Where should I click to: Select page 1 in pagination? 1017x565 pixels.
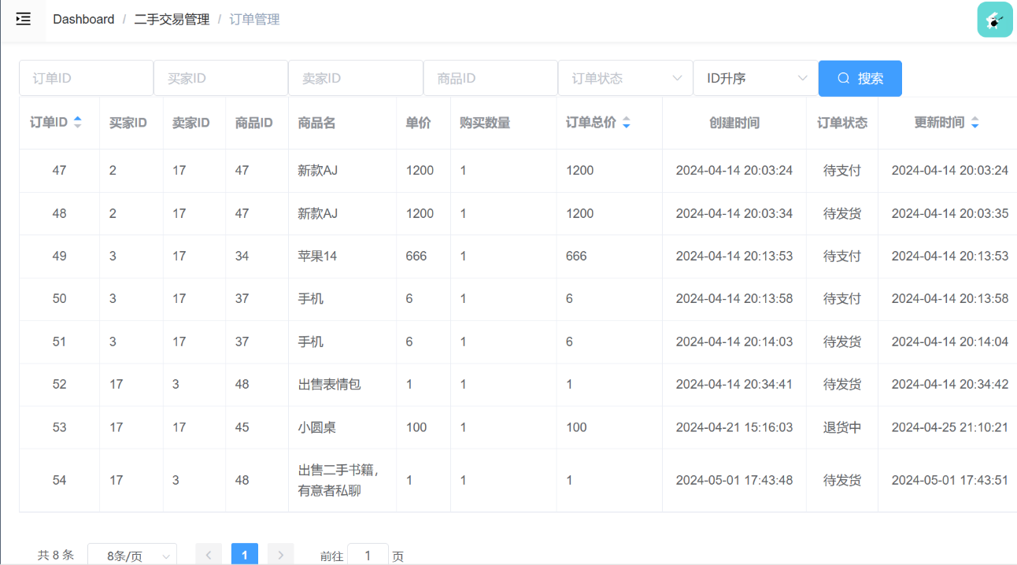245,555
